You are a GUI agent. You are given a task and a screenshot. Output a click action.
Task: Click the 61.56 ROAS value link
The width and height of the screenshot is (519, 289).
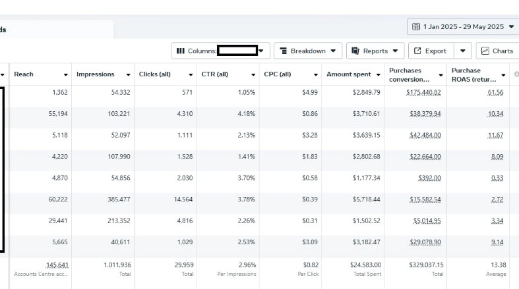pyautogui.click(x=495, y=92)
